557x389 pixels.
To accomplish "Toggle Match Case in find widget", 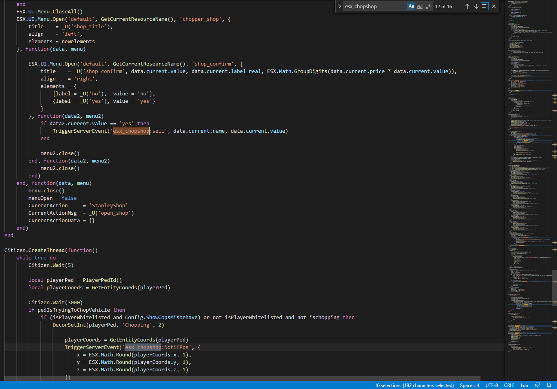I will (x=411, y=6).
